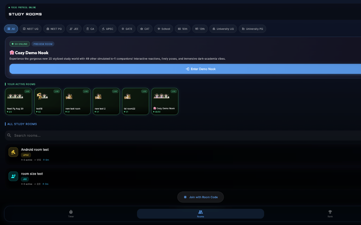
Task: Open the tst room22 live card
Action: coord(135,102)
